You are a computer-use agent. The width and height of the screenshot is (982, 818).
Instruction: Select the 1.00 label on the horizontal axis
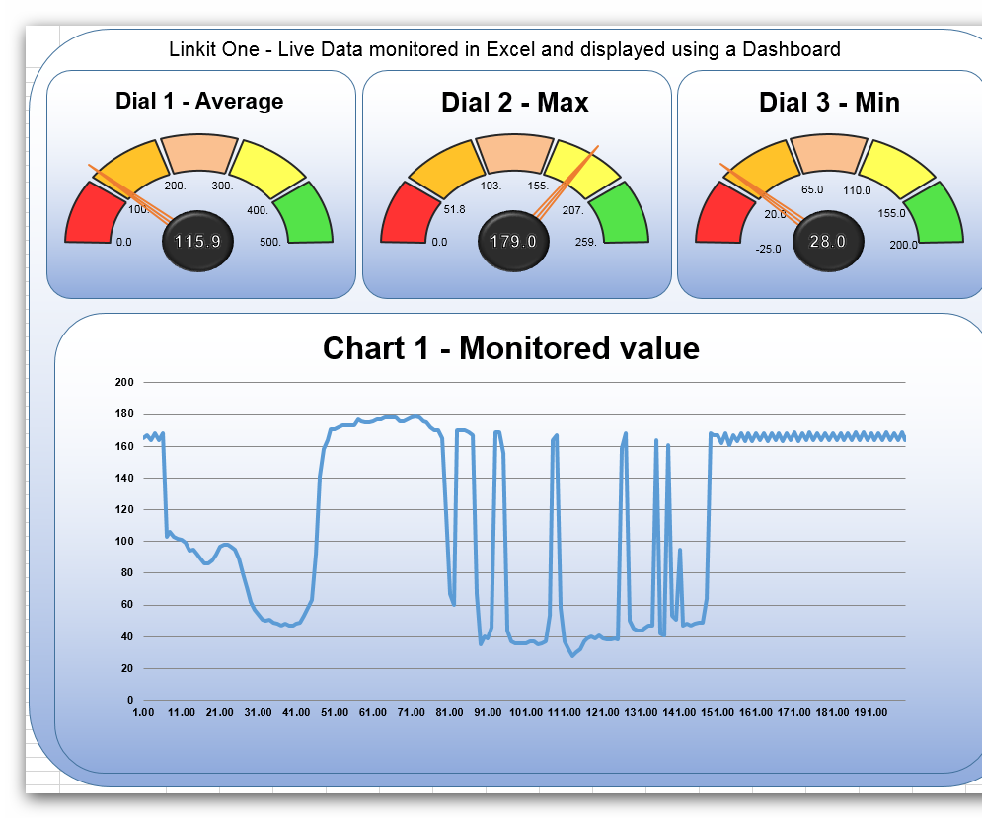click(x=144, y=710)
